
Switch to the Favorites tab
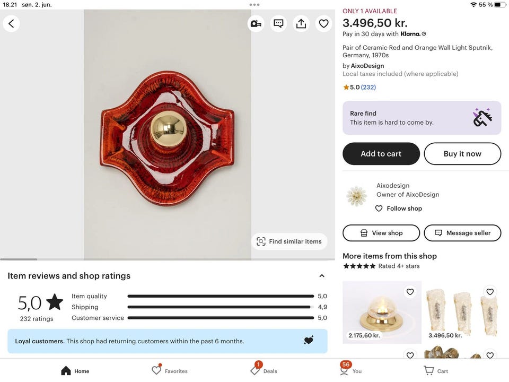(157, 370)
